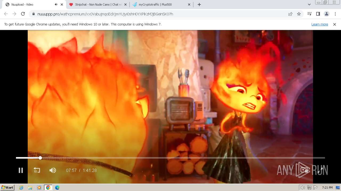
Task: Bookmark this page with star icon
Action: 299,14
